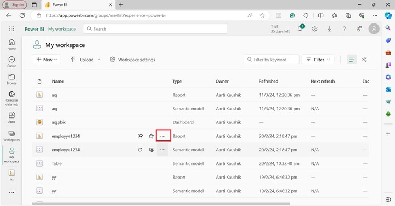This screenshot has height=206, width=395.
Task: Open Power BI settings gear
Action: [x=315, y=29]
